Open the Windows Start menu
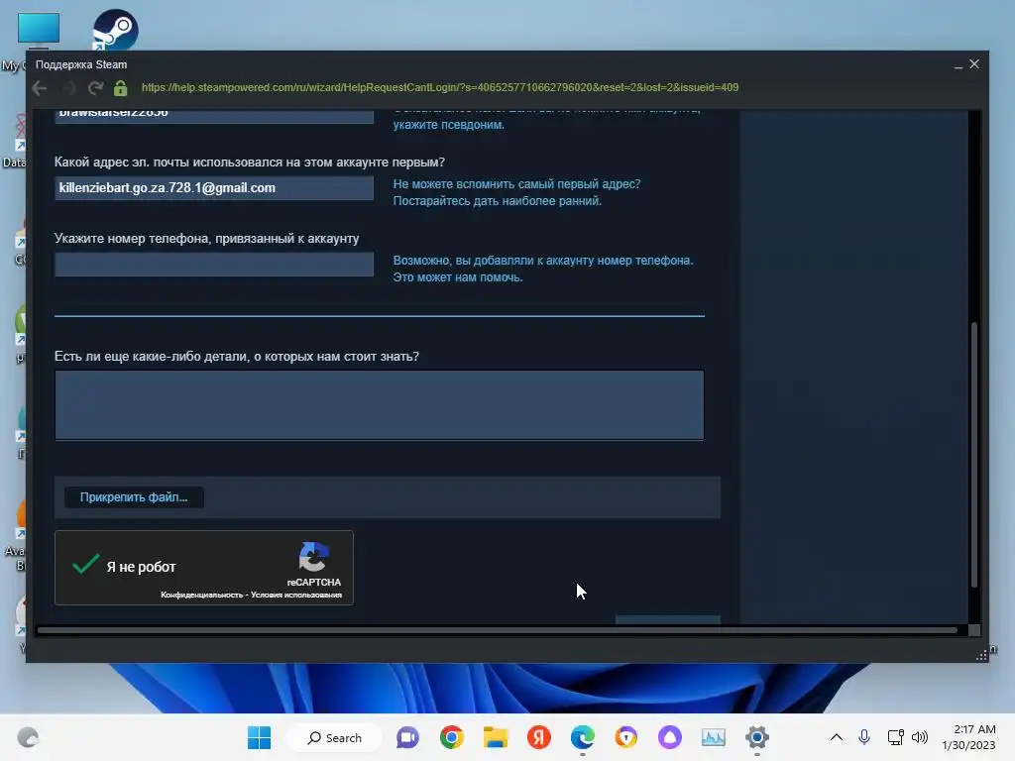 pos(259,737)
